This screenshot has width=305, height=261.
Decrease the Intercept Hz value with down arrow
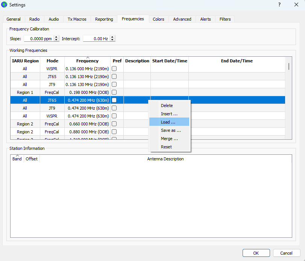(x=112, y=40)
